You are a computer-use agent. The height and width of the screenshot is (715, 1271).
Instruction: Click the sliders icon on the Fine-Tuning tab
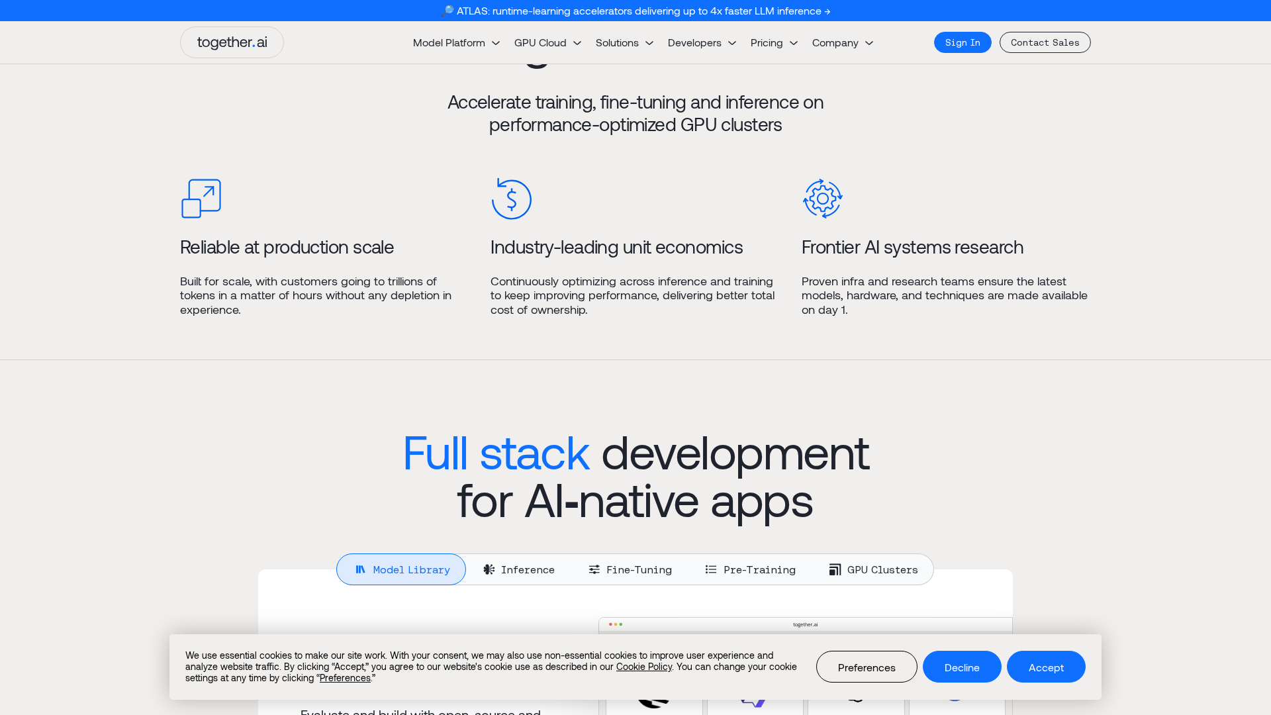594,569
